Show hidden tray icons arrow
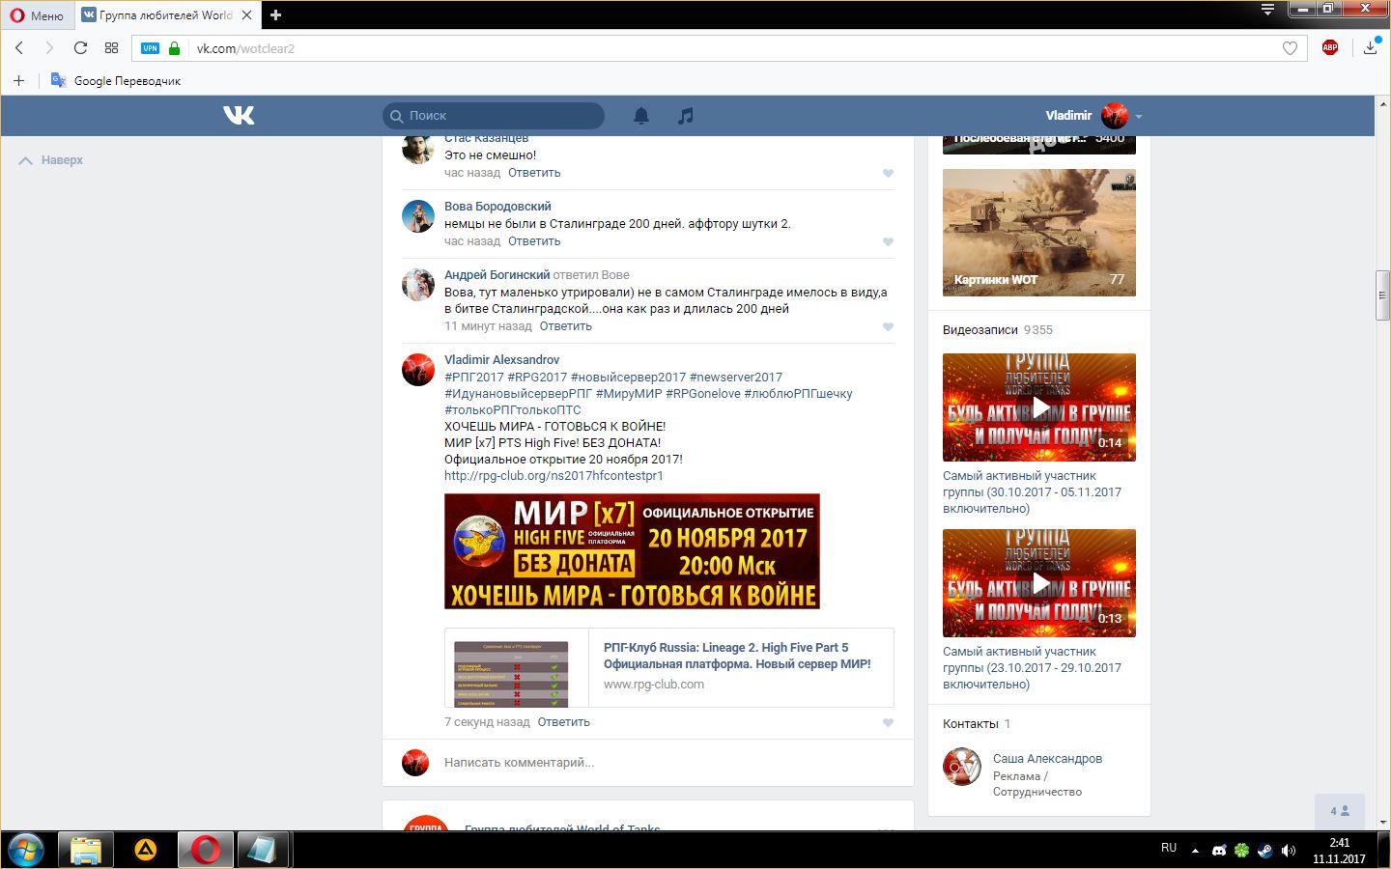The height and width of the screenshot is (869, 1391). click(x=1195, y=851)
